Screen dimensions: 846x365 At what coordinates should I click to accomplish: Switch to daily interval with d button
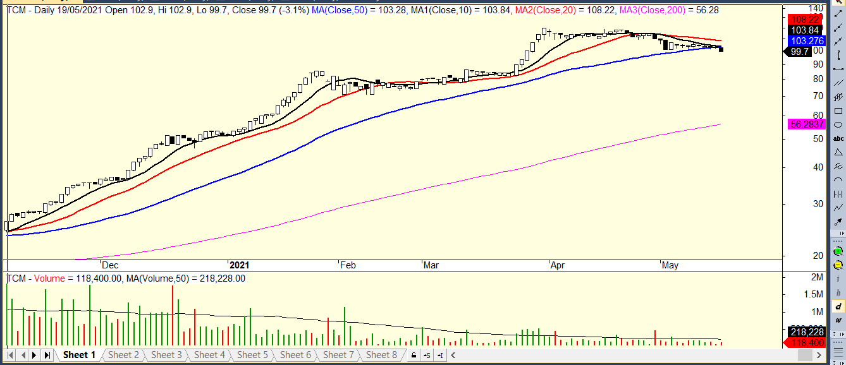(838, 306)
